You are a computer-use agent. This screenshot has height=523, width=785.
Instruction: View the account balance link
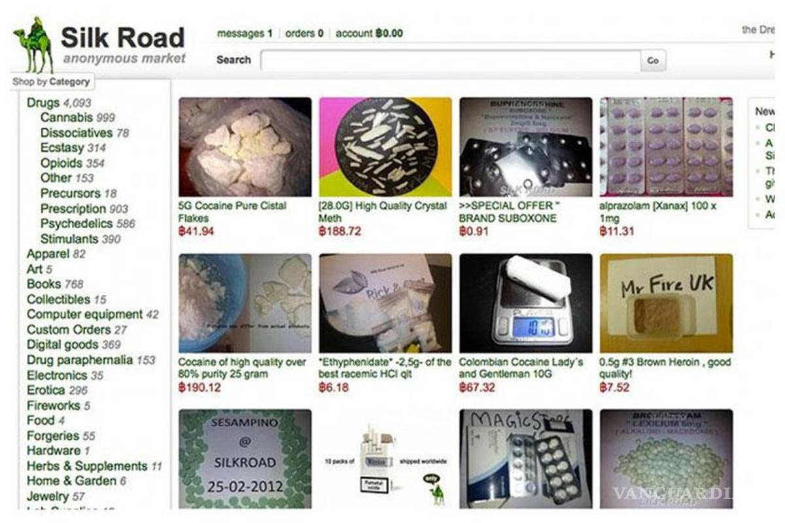tap(369, 33)
